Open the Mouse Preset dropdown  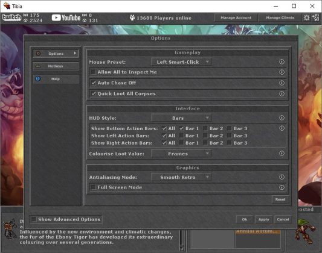click(x=181, y=62)
